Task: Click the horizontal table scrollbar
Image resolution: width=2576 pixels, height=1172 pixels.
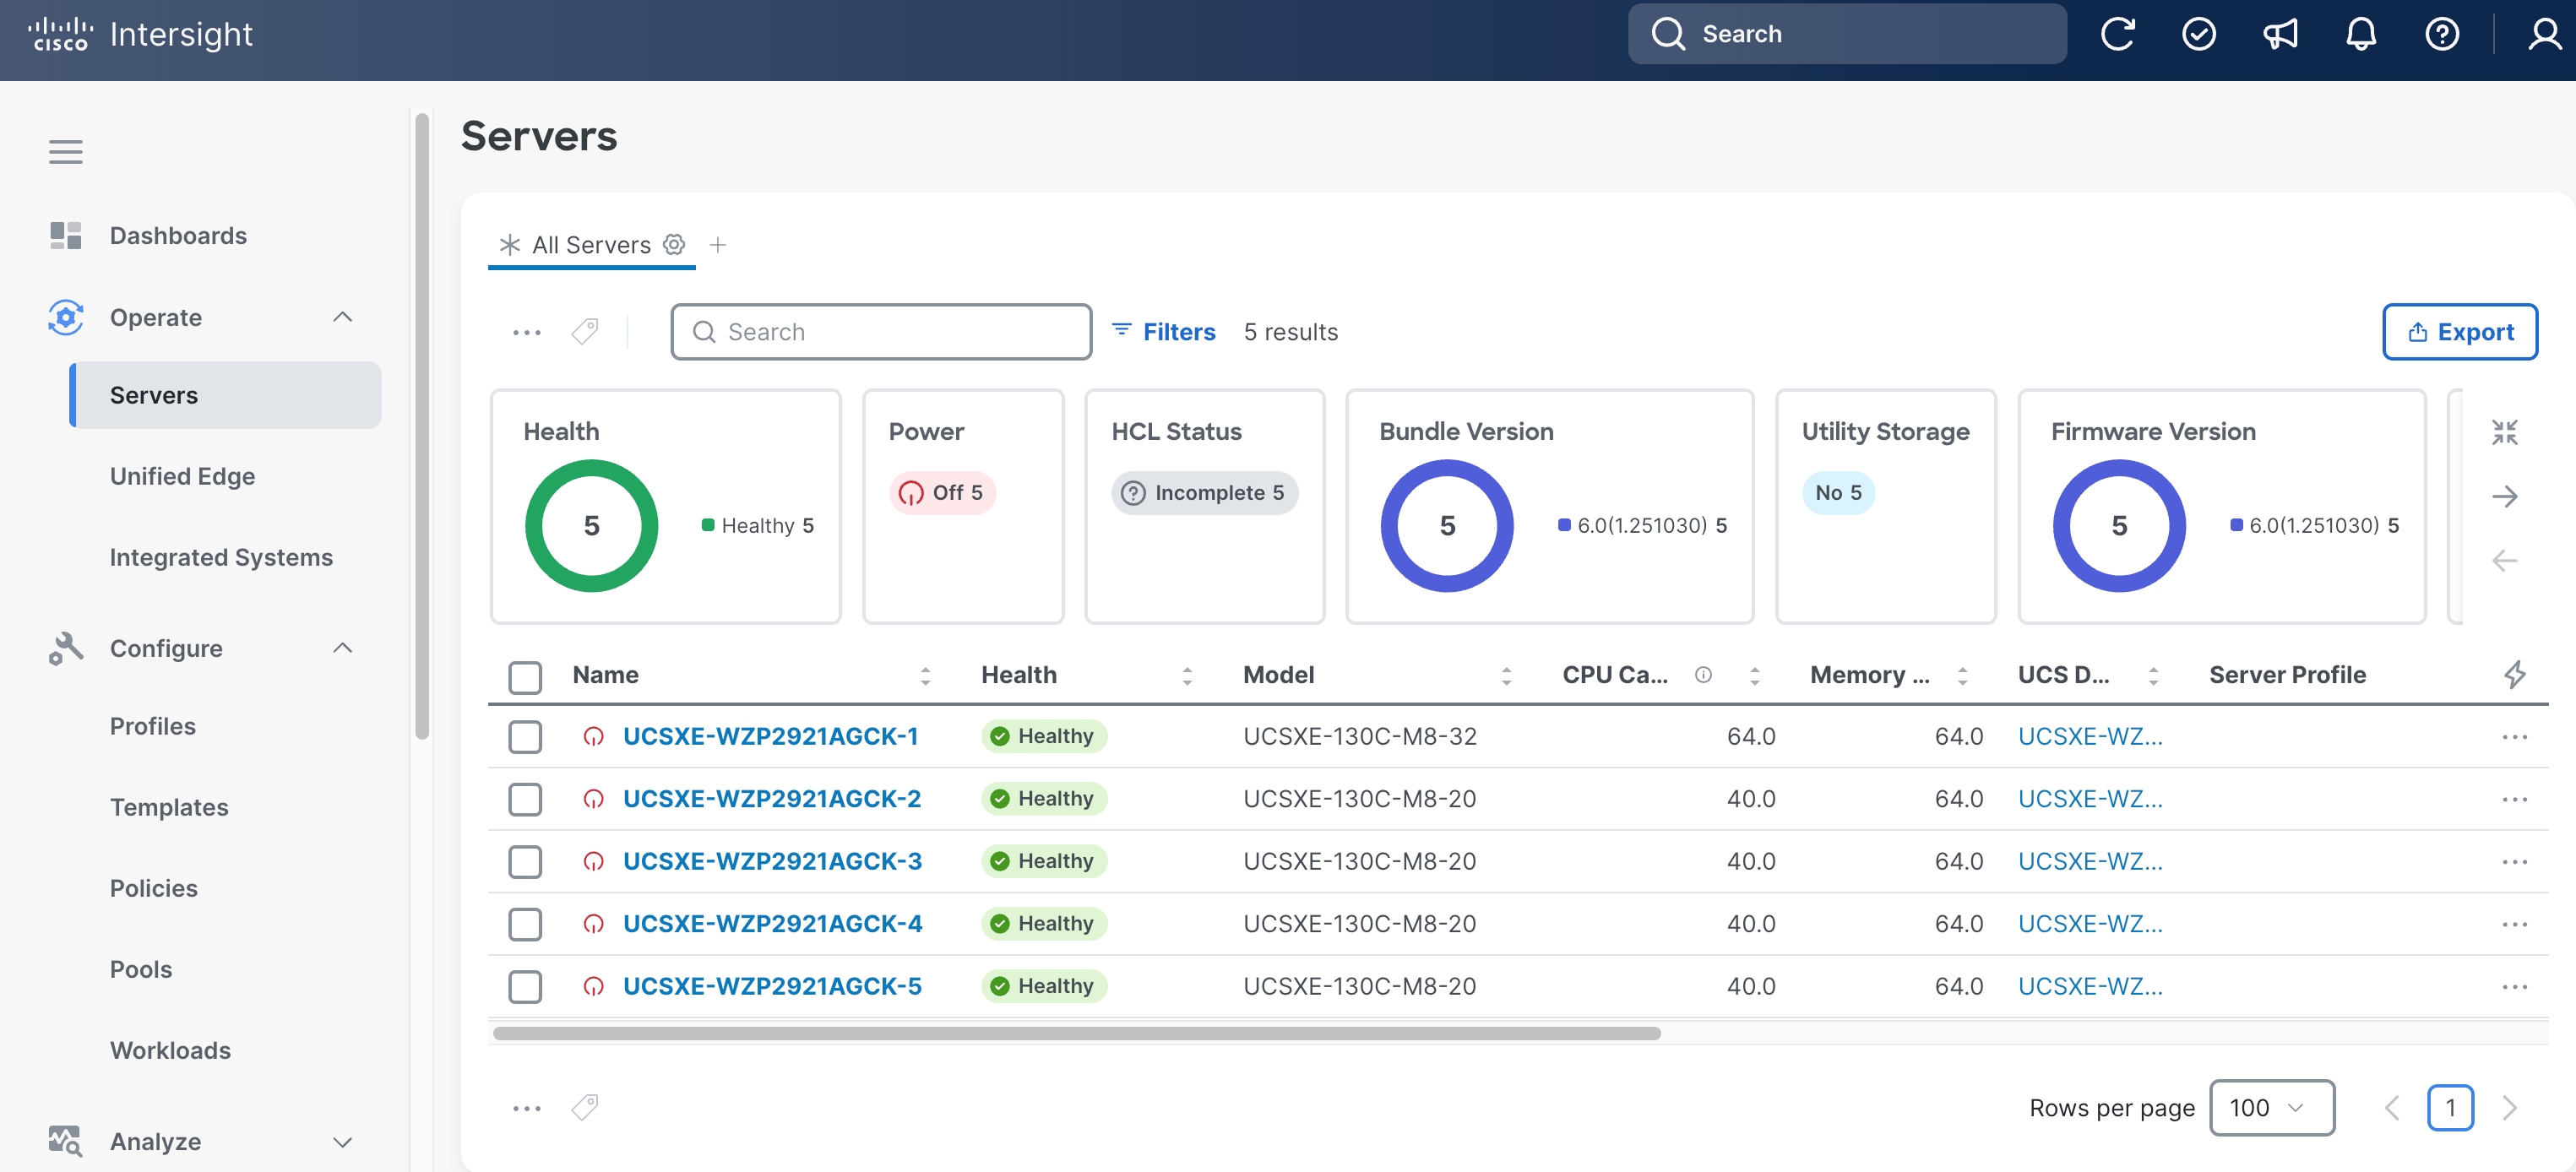Action: [1077, 1033]
